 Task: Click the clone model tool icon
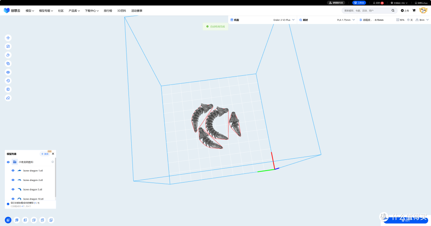point(8,63)
